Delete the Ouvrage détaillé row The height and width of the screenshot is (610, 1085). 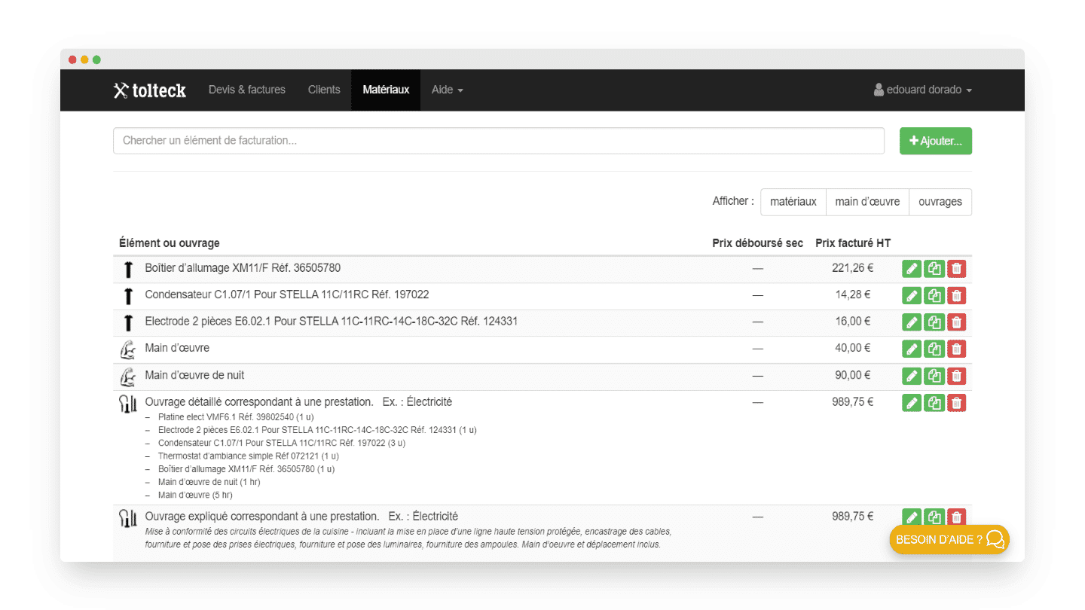pos(957,403)
